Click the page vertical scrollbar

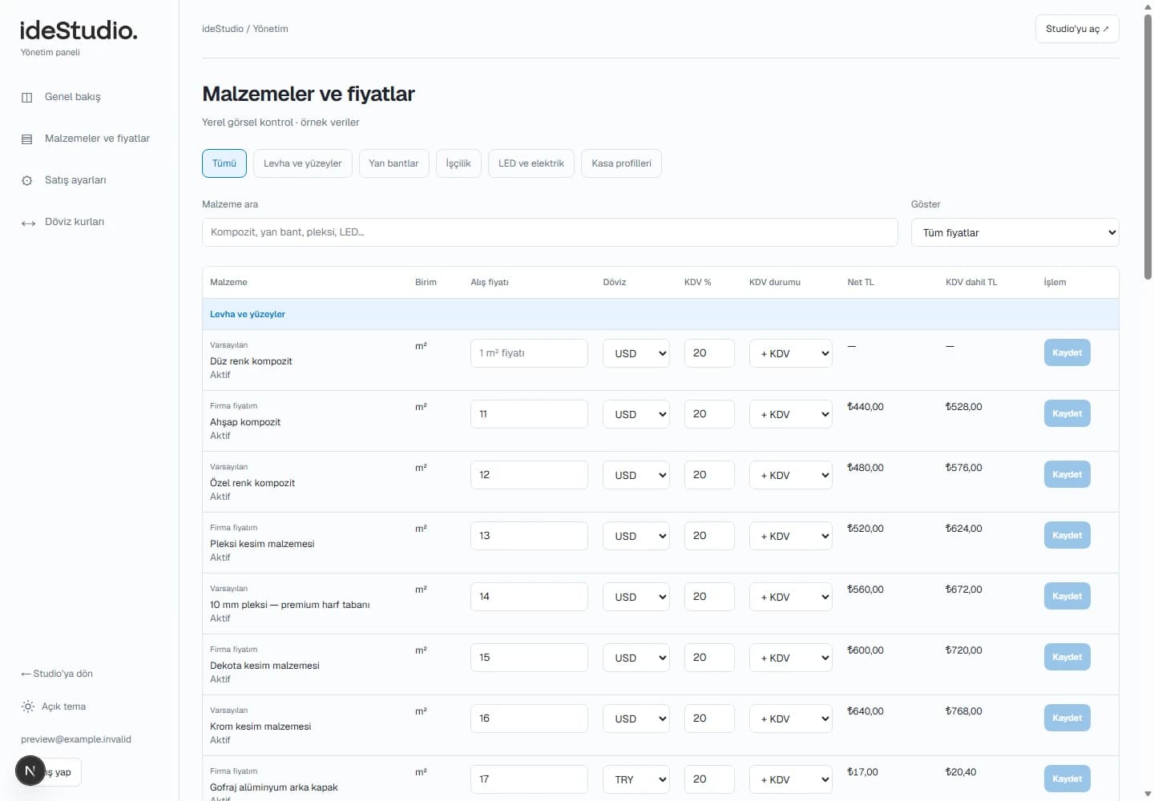click(1148, 146)
